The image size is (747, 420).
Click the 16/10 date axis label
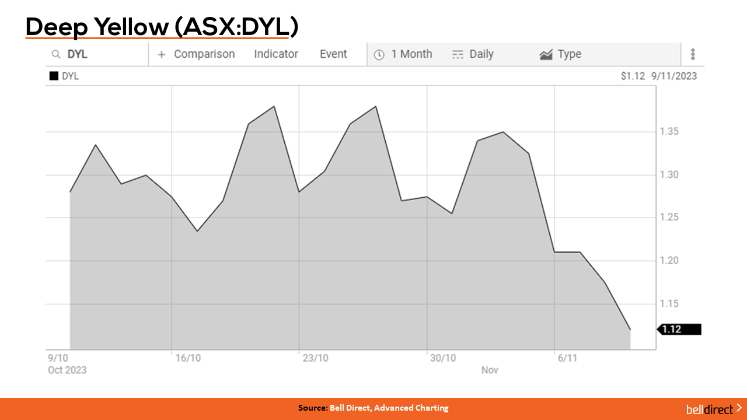coord(188,358)
